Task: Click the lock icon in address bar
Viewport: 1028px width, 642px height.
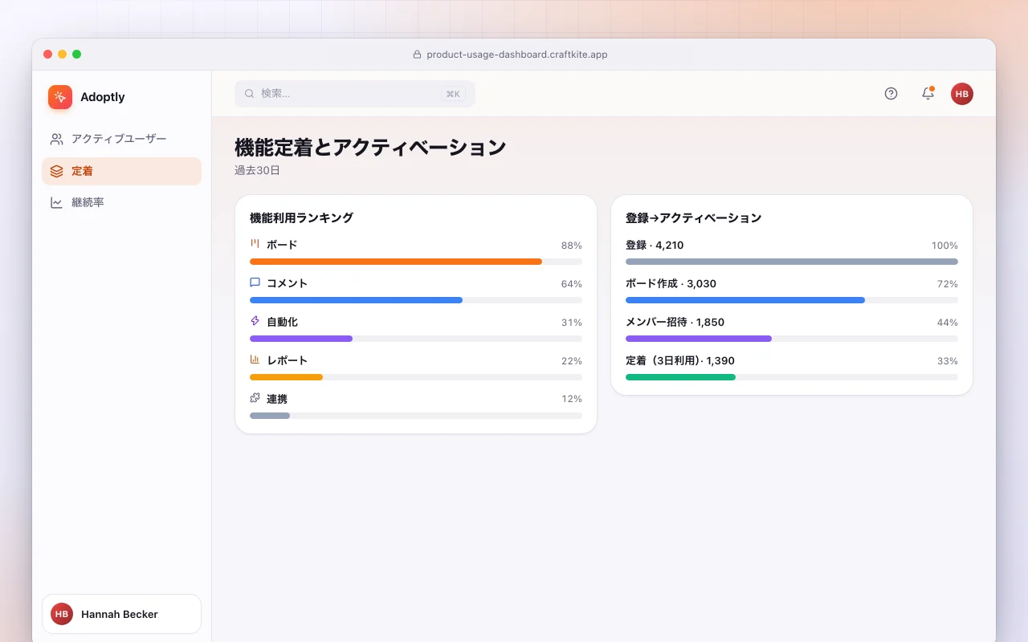Action: coord(417,55)
